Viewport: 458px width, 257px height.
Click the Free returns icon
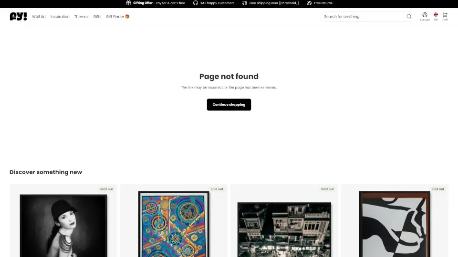309,3
